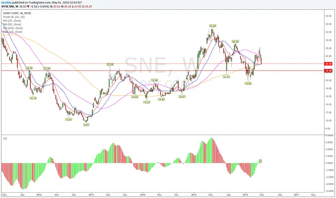The image size is (336, 198).
Task: Click the 2016 time axis label
Action: 246,195
